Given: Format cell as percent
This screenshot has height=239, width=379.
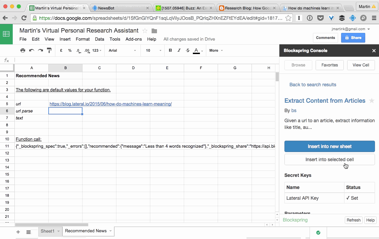Looking at the screenshot, I should pyautogui.click(x=70, y=50).
